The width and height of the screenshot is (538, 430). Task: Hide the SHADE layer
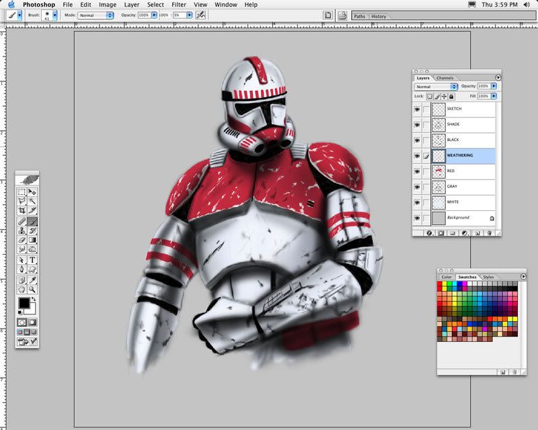pos(417,125)
